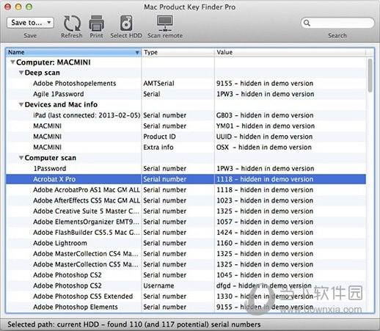This screenshot has height=331, width=380.
Task: Select Adobe Photoshop CS5 Extended row
Action: point(186,297)
